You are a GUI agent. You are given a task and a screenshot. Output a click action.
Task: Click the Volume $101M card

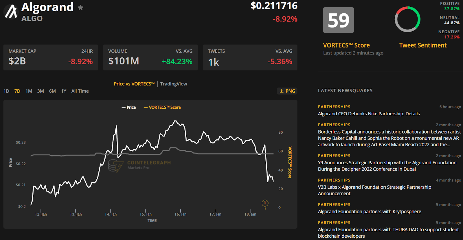(150, 57)
